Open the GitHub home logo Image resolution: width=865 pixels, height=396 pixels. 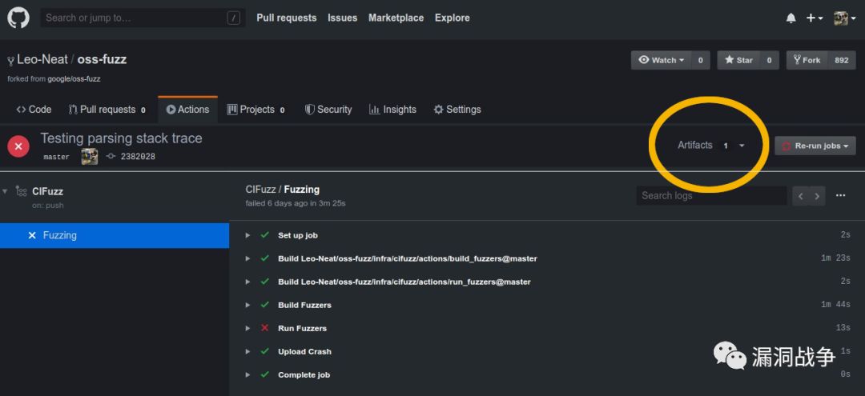(x=18, y=18)
